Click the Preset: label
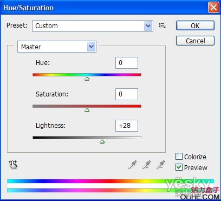The width and height of the screenshot is (221, 201). click(17, 25)
